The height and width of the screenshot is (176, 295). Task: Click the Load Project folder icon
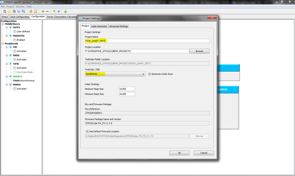tap(9, 11)
